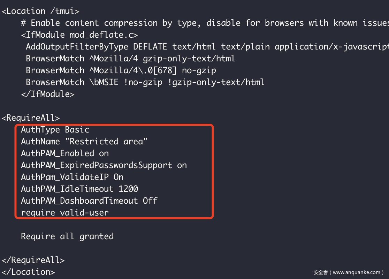Screen dimensions: 389x279
Task: Click the AuthPAM_Enabled on line
Action: 65,153
